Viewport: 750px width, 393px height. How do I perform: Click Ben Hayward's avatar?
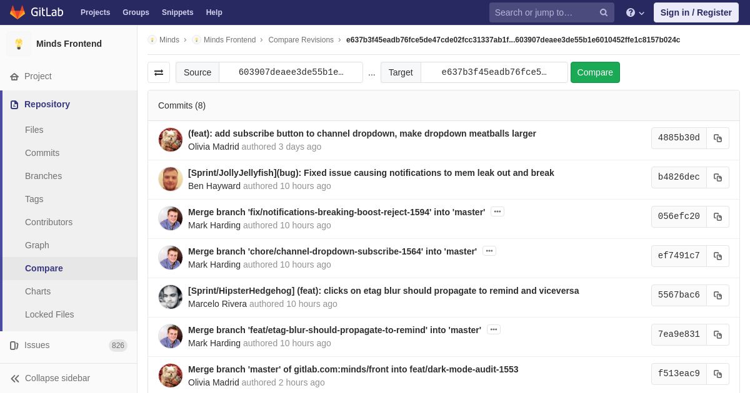[x=171, y=179]
